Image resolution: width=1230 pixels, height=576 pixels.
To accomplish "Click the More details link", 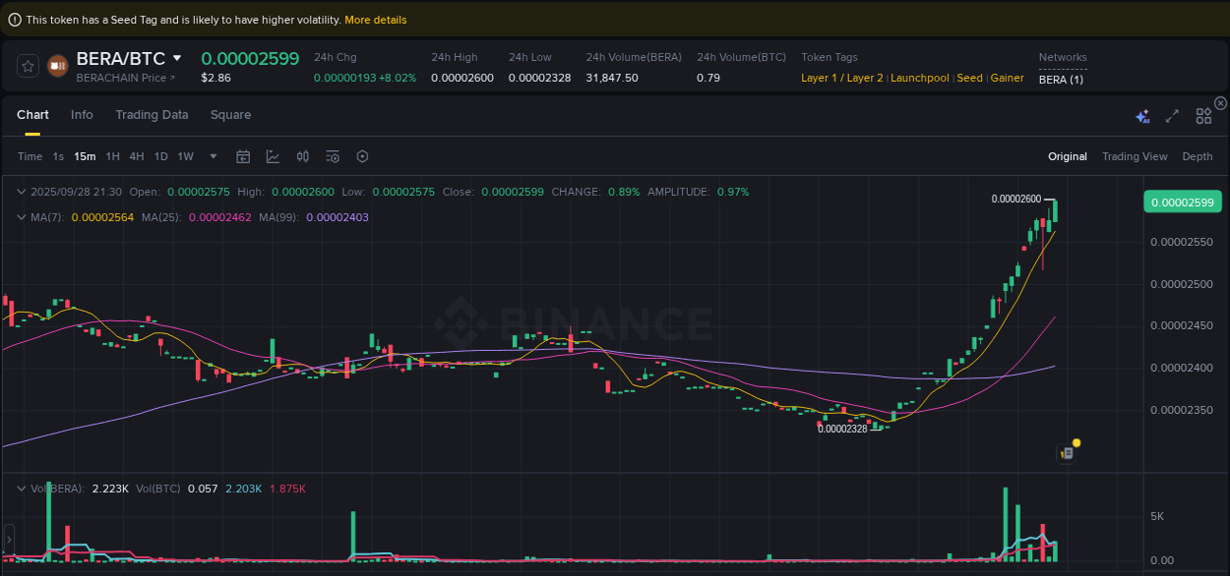I will [x=375, y=19].
